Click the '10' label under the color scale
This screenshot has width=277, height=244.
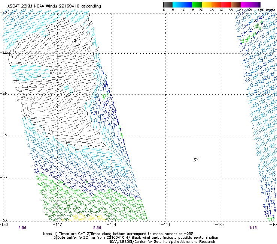pos(183,10)
